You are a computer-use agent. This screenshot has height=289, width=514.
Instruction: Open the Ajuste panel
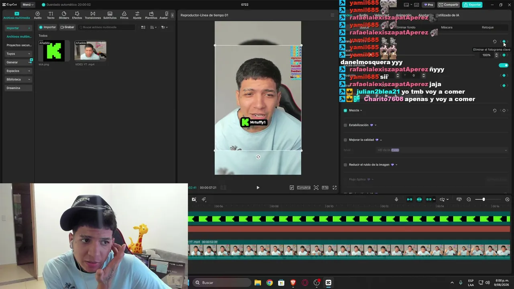tap(137, 15)
